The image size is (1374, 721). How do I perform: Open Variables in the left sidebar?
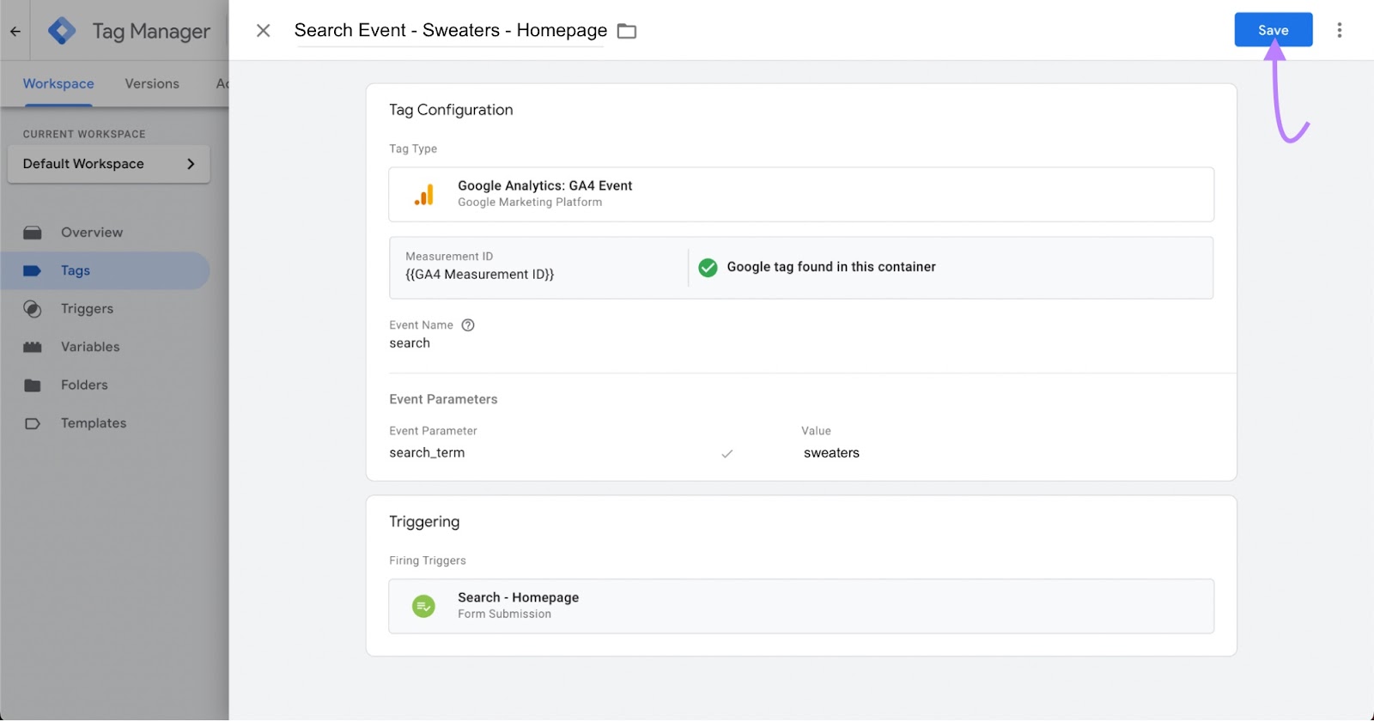tap(90, 347)
